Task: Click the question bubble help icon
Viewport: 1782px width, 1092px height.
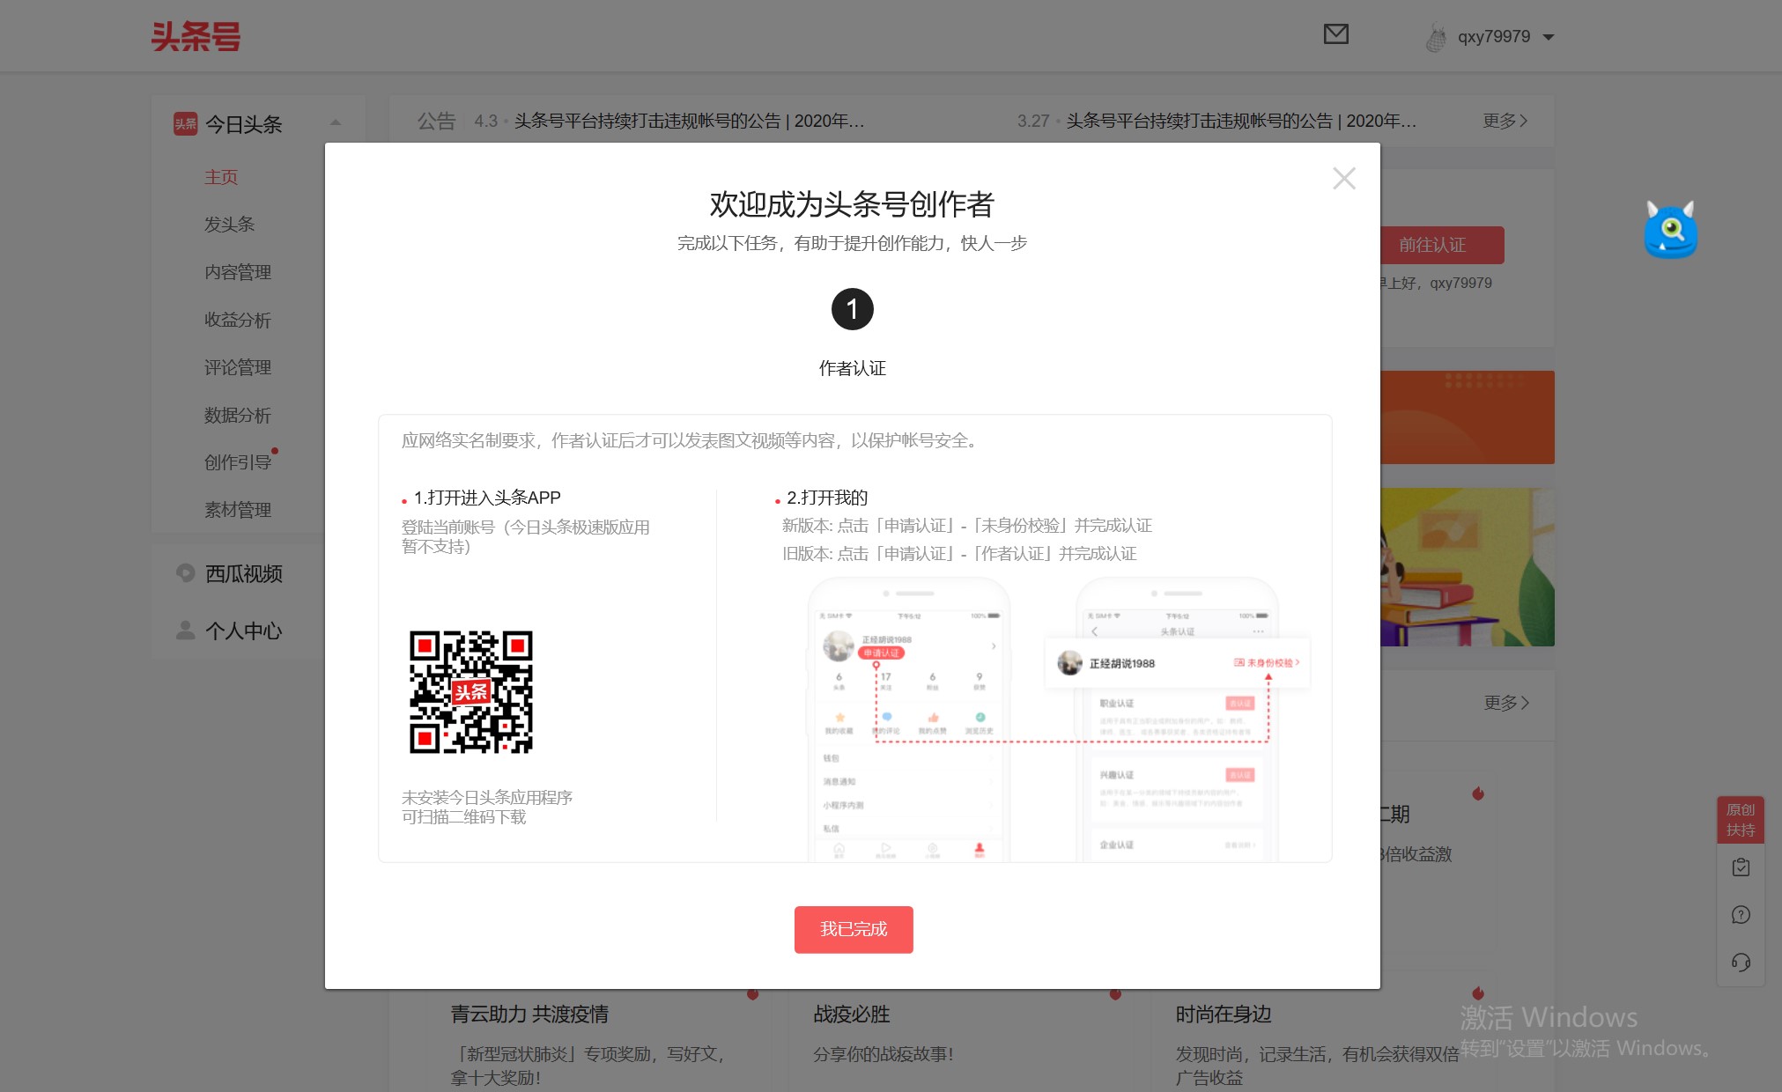Action: [1740, 914]
